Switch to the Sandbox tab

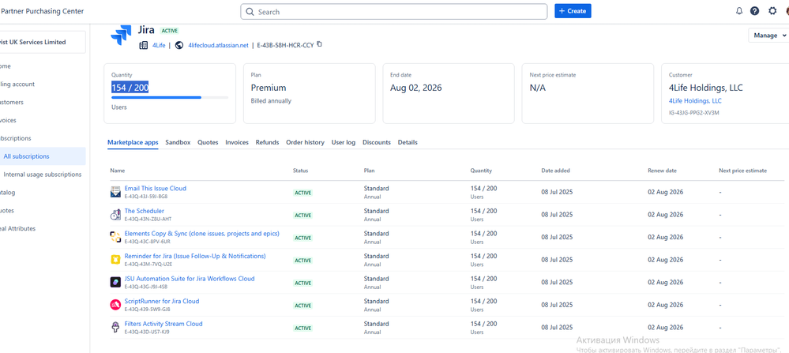(178, 142)
